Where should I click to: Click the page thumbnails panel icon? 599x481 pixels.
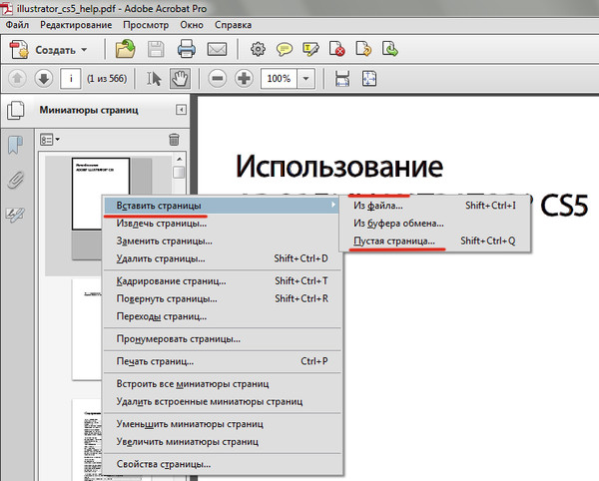(x=16, y=111)
